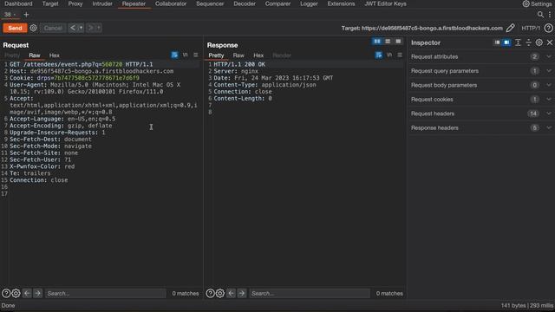The height and width of the screenshot is (312, 555).
Task: Dock Inspector to the left layout icon
Action: pyautogui.click(x=497, y=42)
